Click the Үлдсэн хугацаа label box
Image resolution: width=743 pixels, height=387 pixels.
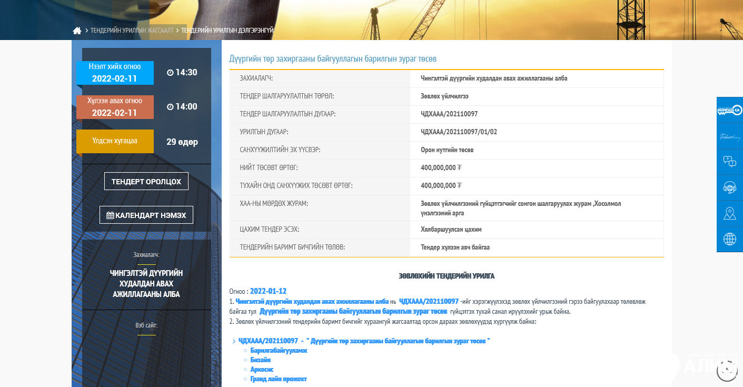tap(115, 141)
